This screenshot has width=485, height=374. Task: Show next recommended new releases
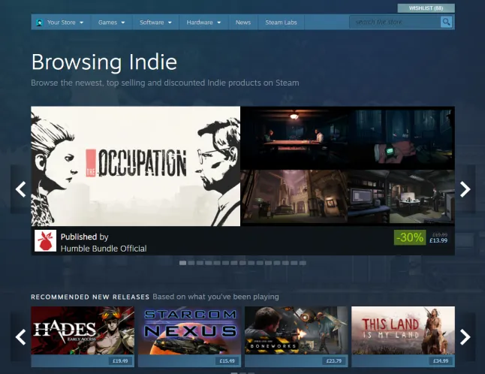(465, 337)
